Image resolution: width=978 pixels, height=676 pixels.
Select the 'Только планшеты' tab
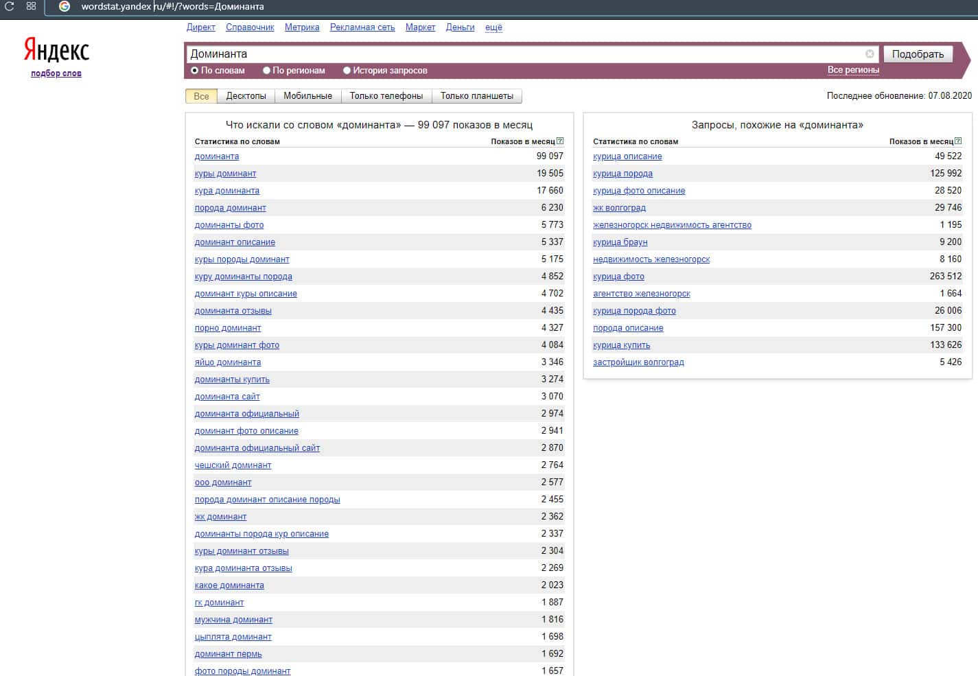coord(476,96)
